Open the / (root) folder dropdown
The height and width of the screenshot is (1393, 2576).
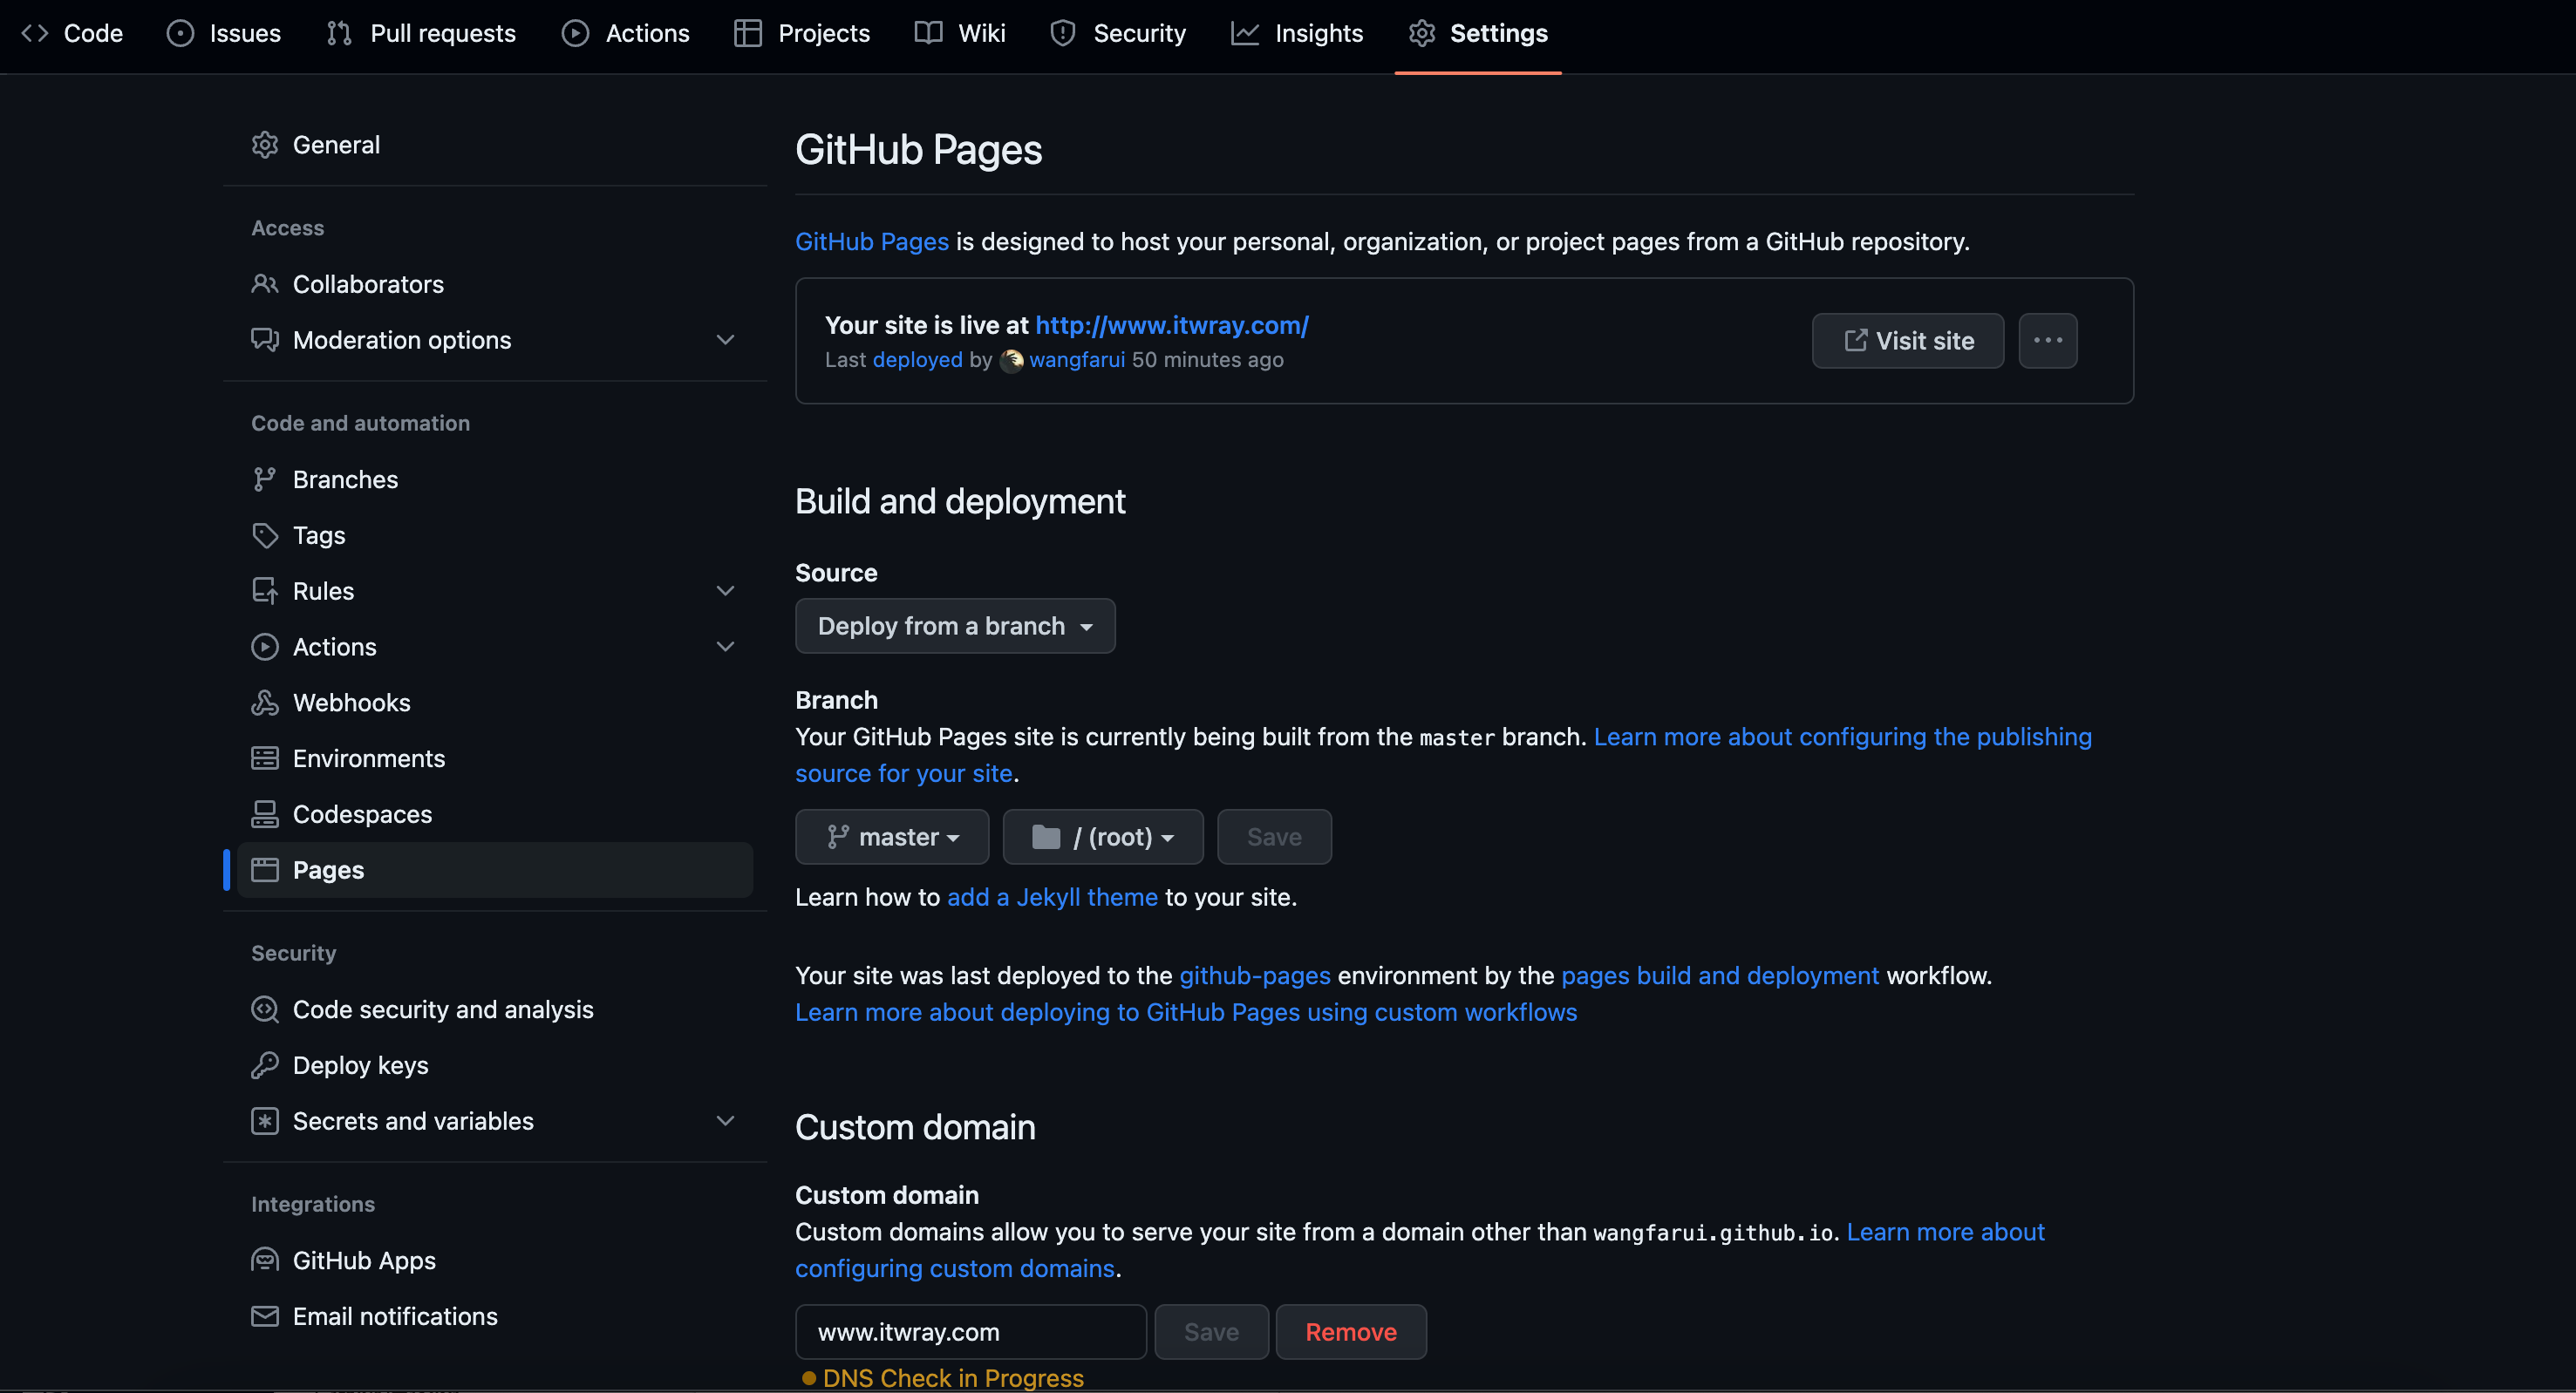(x=1103, y=836)
